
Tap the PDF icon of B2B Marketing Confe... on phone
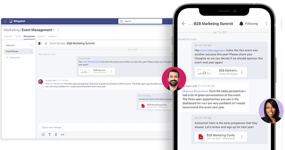[x=201, y=137]
